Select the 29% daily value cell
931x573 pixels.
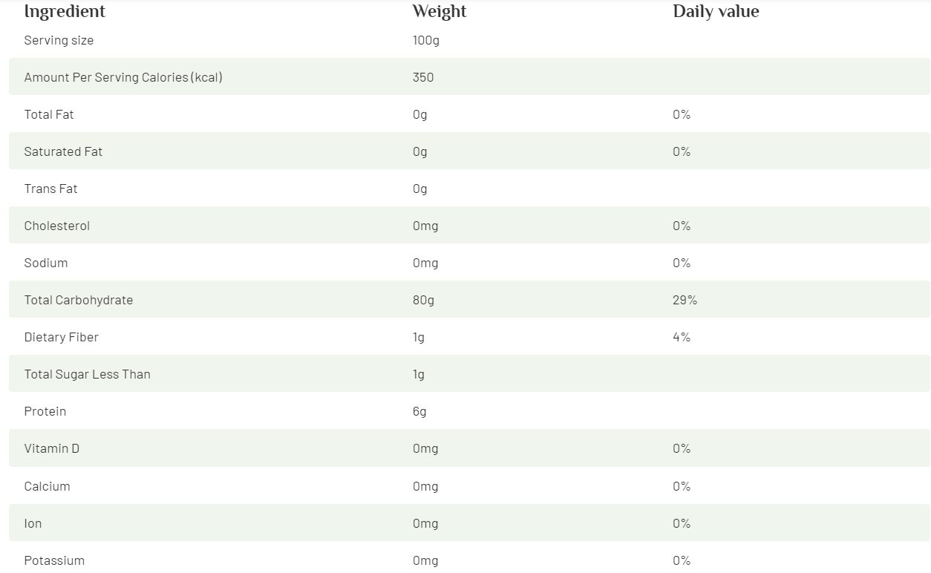(685, 300)
